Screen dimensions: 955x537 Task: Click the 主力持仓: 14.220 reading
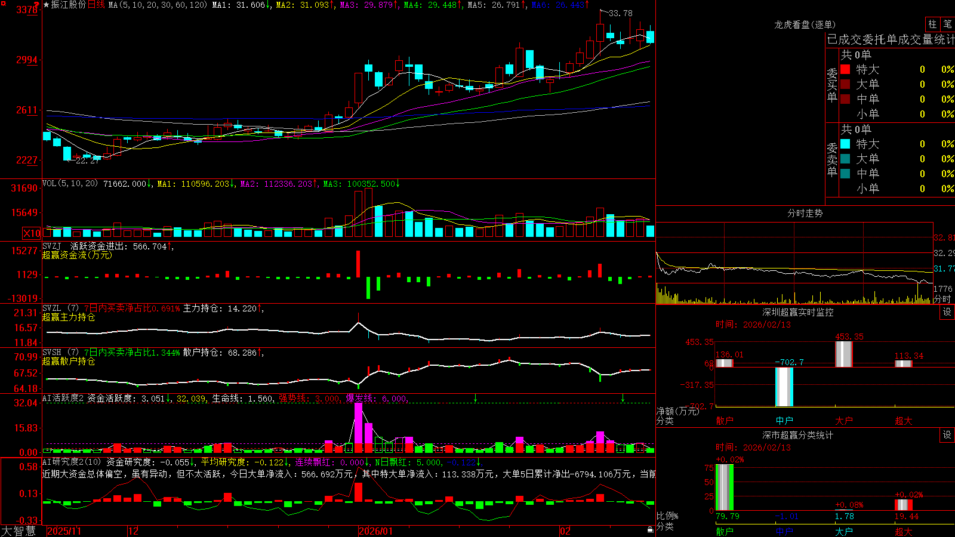coord(221,308)
